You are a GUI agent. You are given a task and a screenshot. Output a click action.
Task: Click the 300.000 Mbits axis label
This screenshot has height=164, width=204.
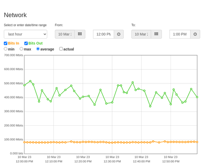(x=13, y=112)
